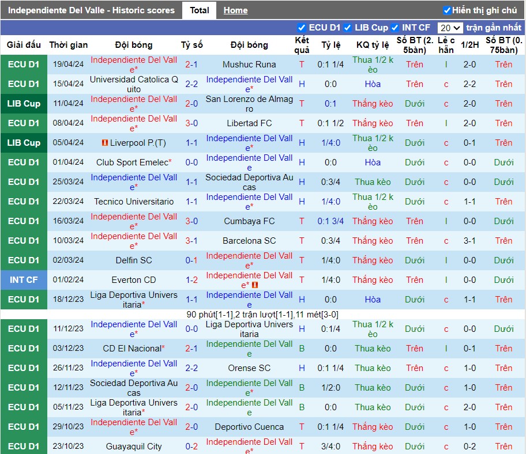The width and height of the screenshot is (526, 454).
Task: Click the 0-2 score against Guayaquil City
Action: [x=191, y=447]
